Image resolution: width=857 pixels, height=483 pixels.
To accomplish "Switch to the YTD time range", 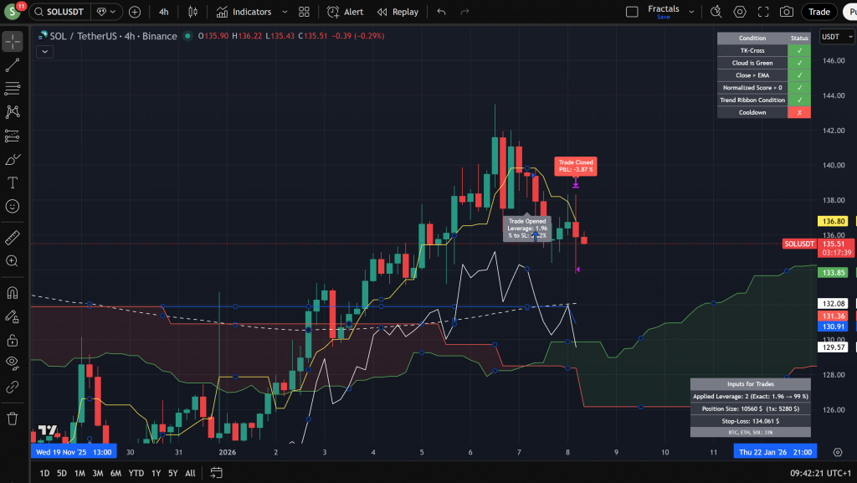I will pyautogui.click(x=136, y=473).
